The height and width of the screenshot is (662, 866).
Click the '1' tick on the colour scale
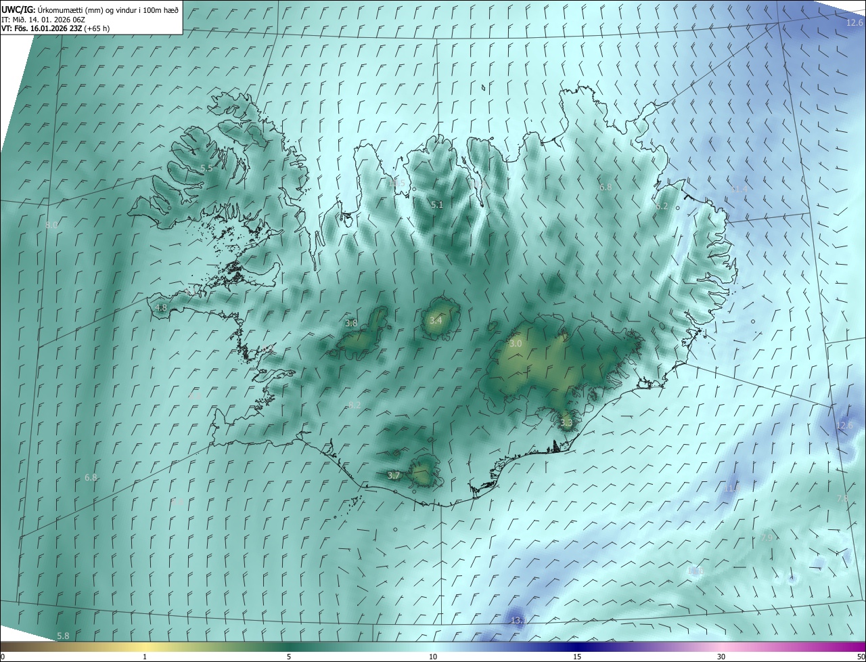point(145,657)
